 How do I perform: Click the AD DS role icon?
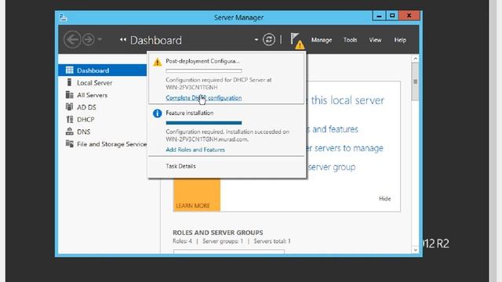[70, 107]
